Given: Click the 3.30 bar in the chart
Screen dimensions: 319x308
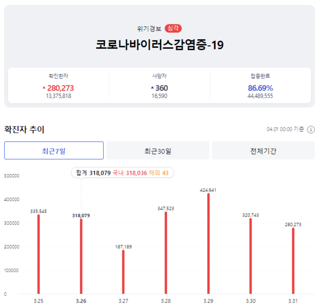Looking at the screenshot, I should click(250, 256).
